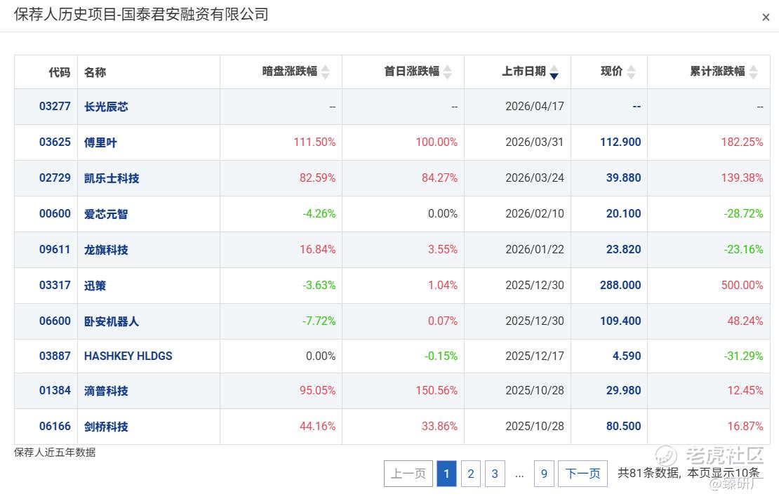Image resolution: width=779 pixels, height=501 pixels.
Task: Open stock name 凯乐士科技
Action: click(x=112, y=178)
